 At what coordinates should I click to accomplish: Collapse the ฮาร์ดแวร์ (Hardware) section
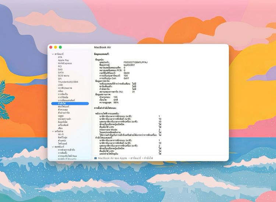point(53,54)
